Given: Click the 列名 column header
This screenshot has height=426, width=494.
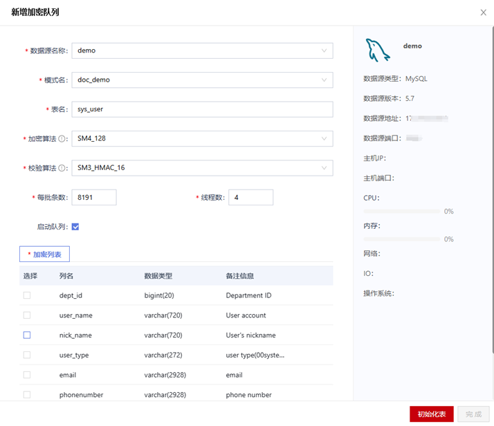Looking at the screenshot, I should (x=66, y=276).
